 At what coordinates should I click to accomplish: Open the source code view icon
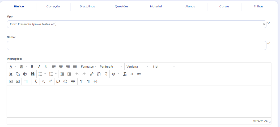pos(132,74)
